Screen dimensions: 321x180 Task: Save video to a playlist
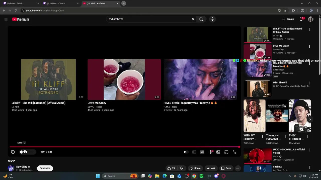(x=226, y=168)
